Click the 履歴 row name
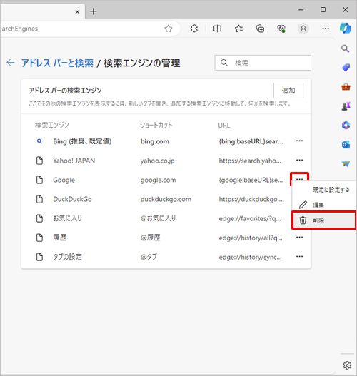Image resolution: width=357 pixels, height=376 pixels. pyautogui.click(x=60, y=238)
